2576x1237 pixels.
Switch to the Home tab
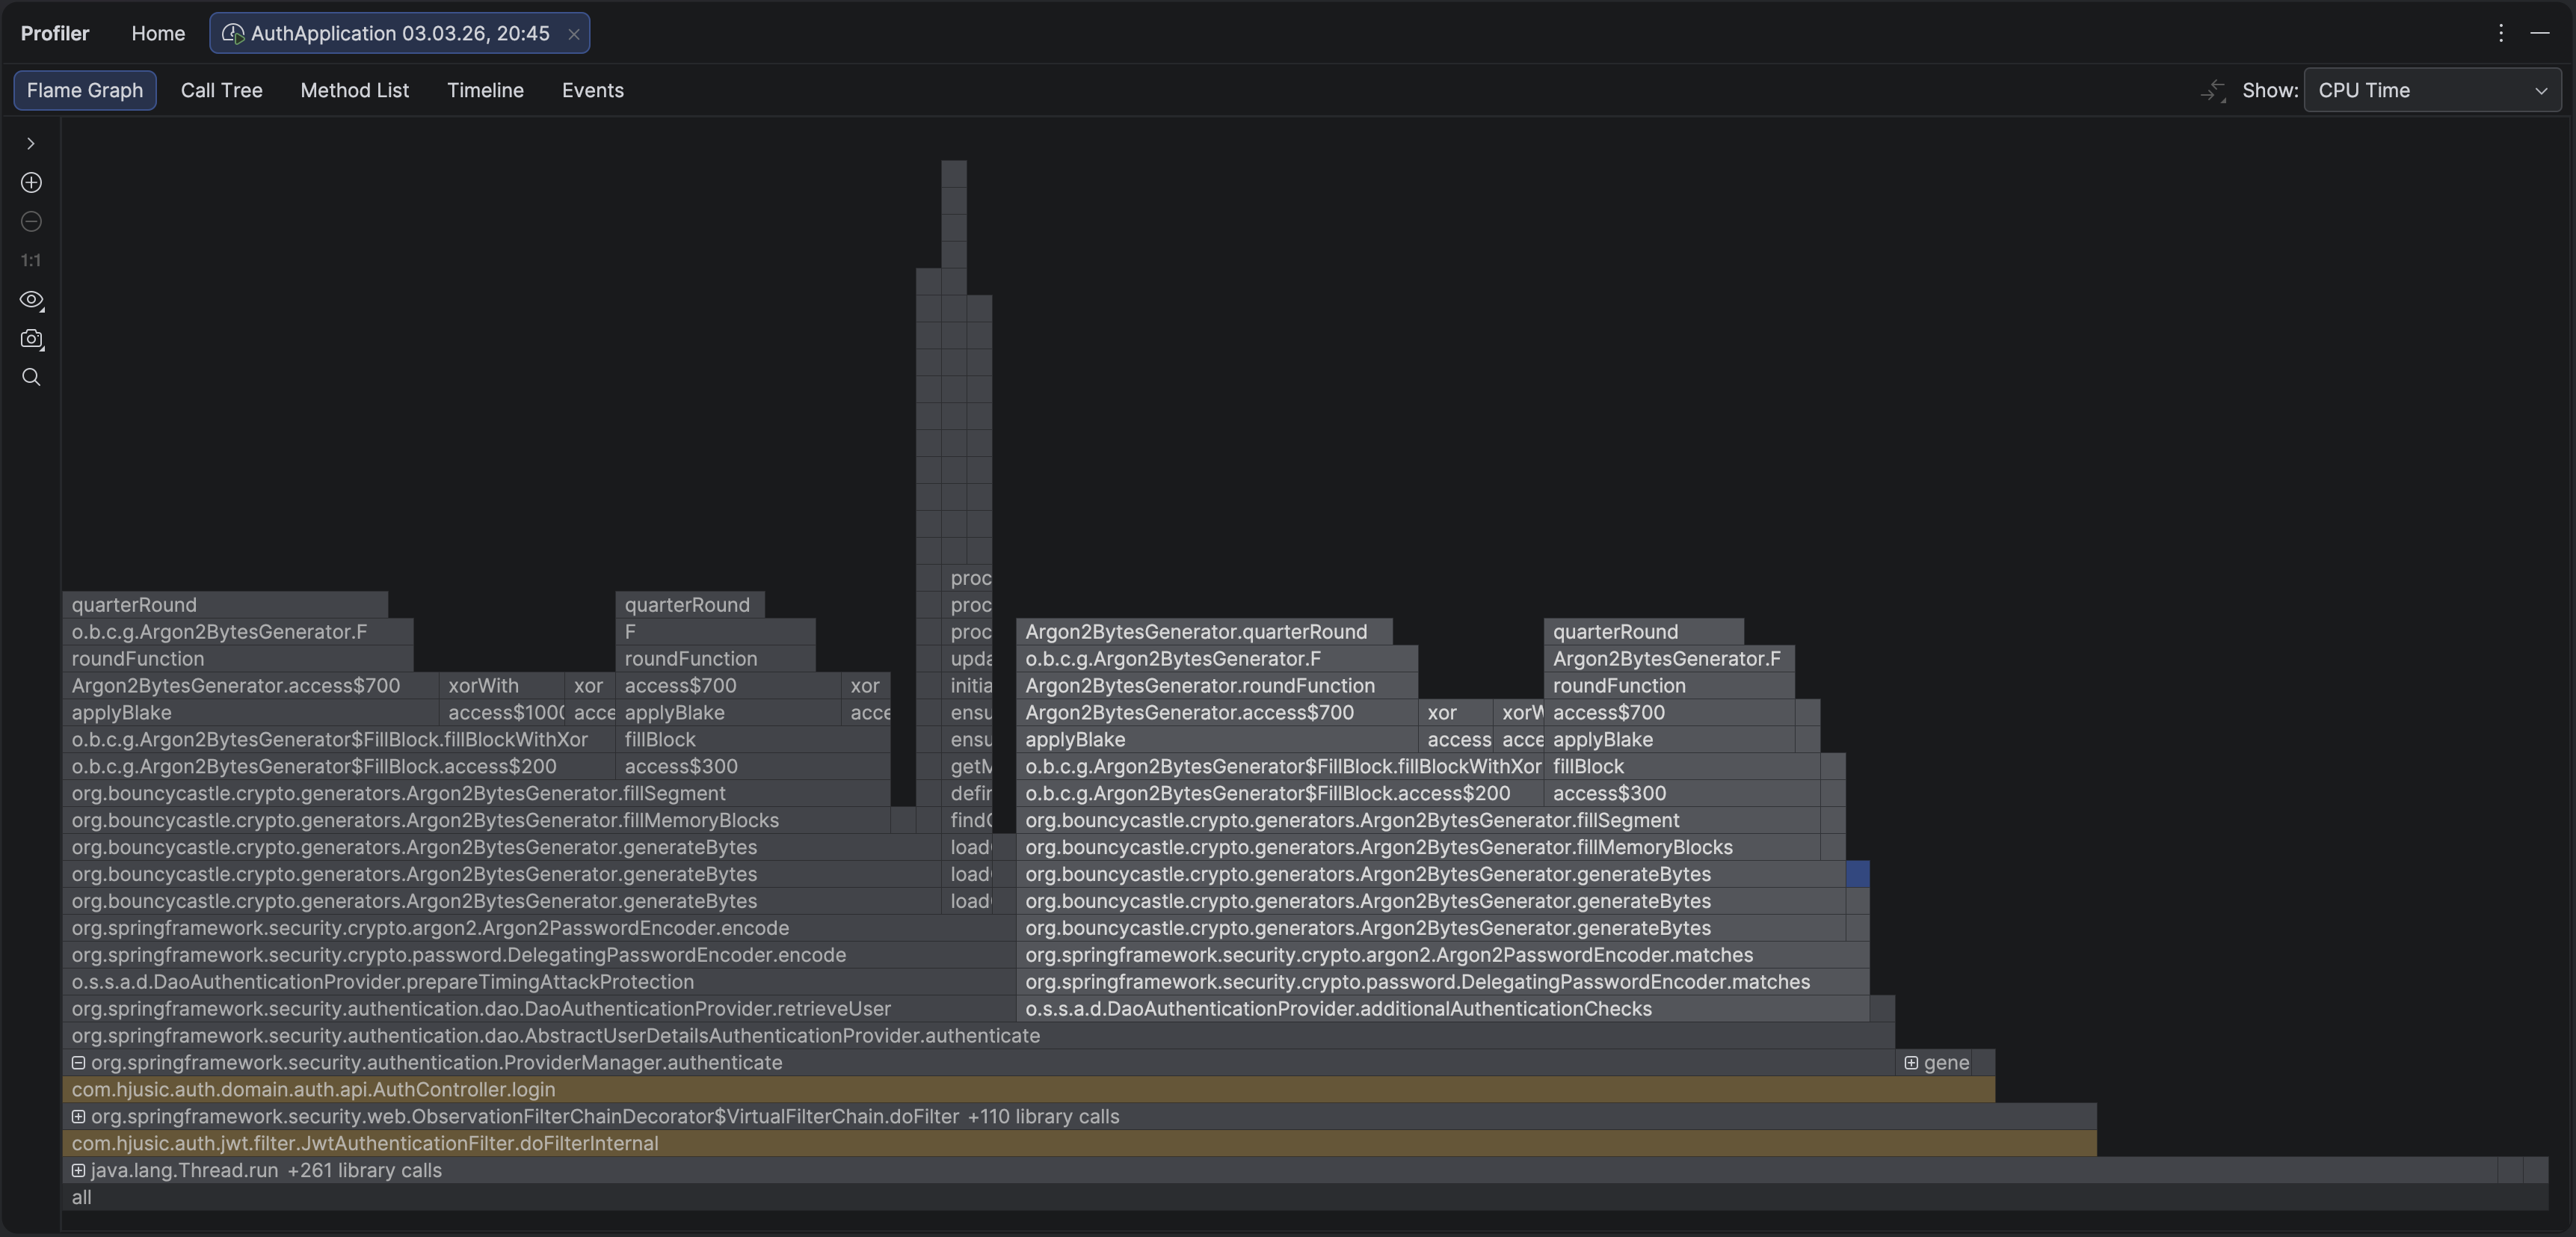pos(158,33)
